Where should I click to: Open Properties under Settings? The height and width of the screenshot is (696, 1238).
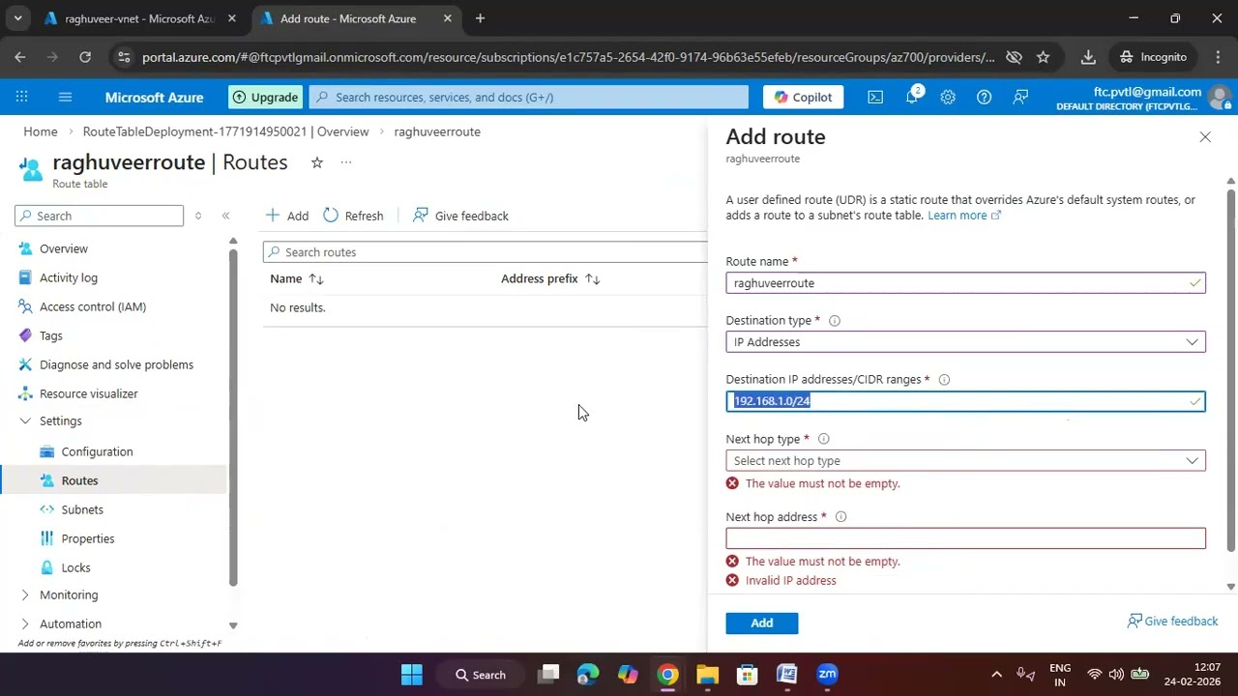88,538
